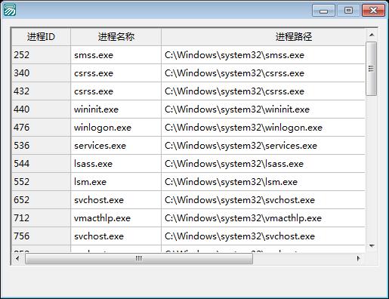
Task: Click the vertical scrollbar down arrow
Action: (372, 246)
